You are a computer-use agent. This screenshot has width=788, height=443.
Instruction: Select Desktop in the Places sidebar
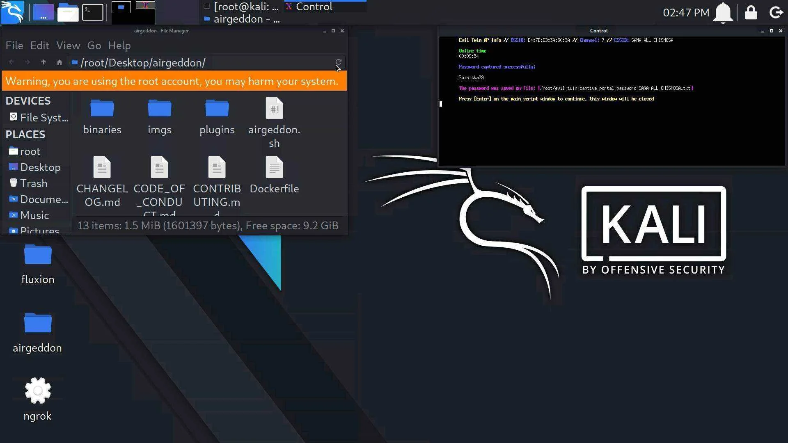(x=35, y=167)
